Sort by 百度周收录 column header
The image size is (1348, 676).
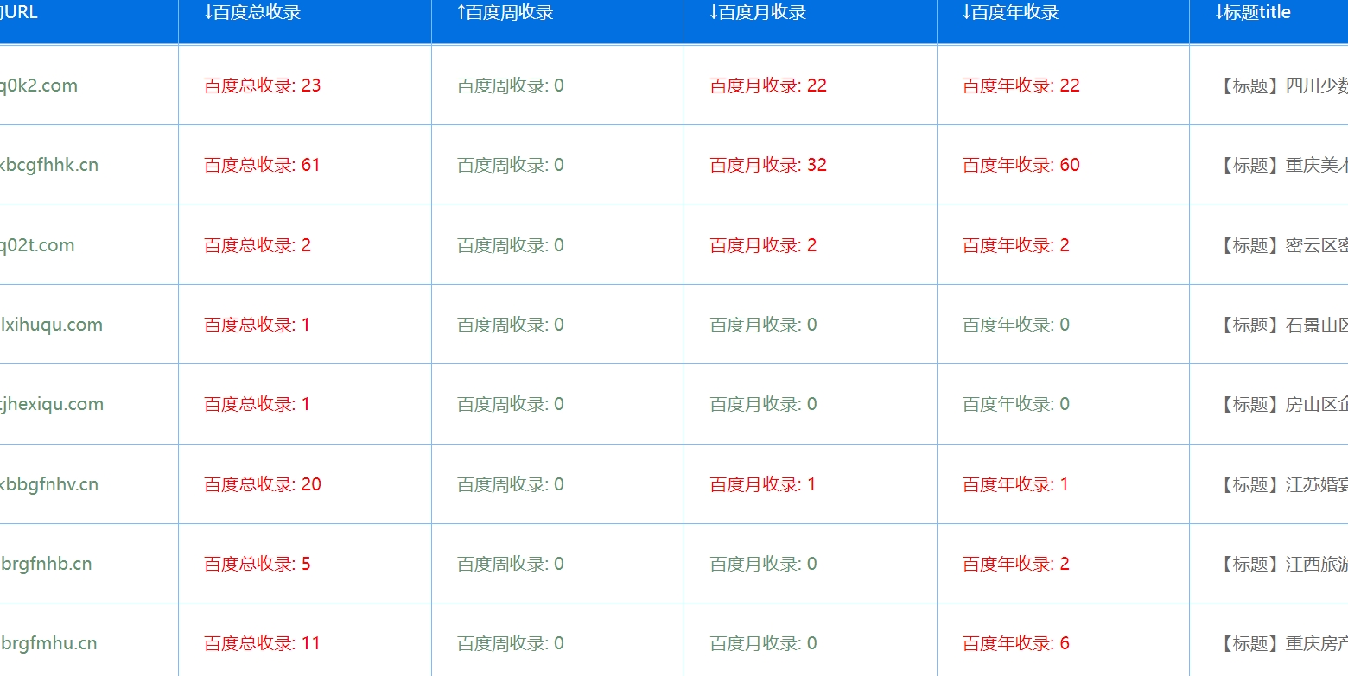(x=505, y=12)
